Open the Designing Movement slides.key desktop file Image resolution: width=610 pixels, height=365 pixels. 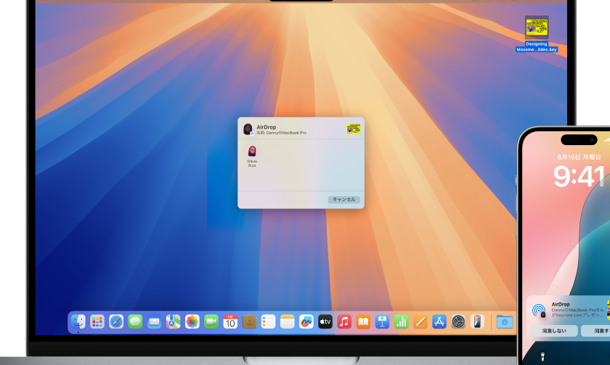point(537,29)
